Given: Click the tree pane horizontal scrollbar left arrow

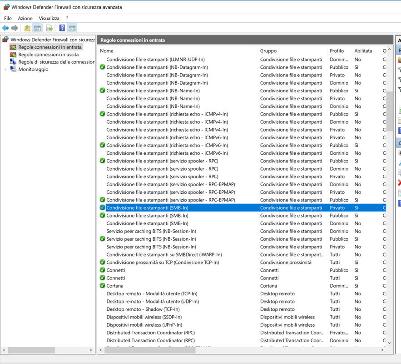Looking at the screenshot, I should click(x=4, y=350).
